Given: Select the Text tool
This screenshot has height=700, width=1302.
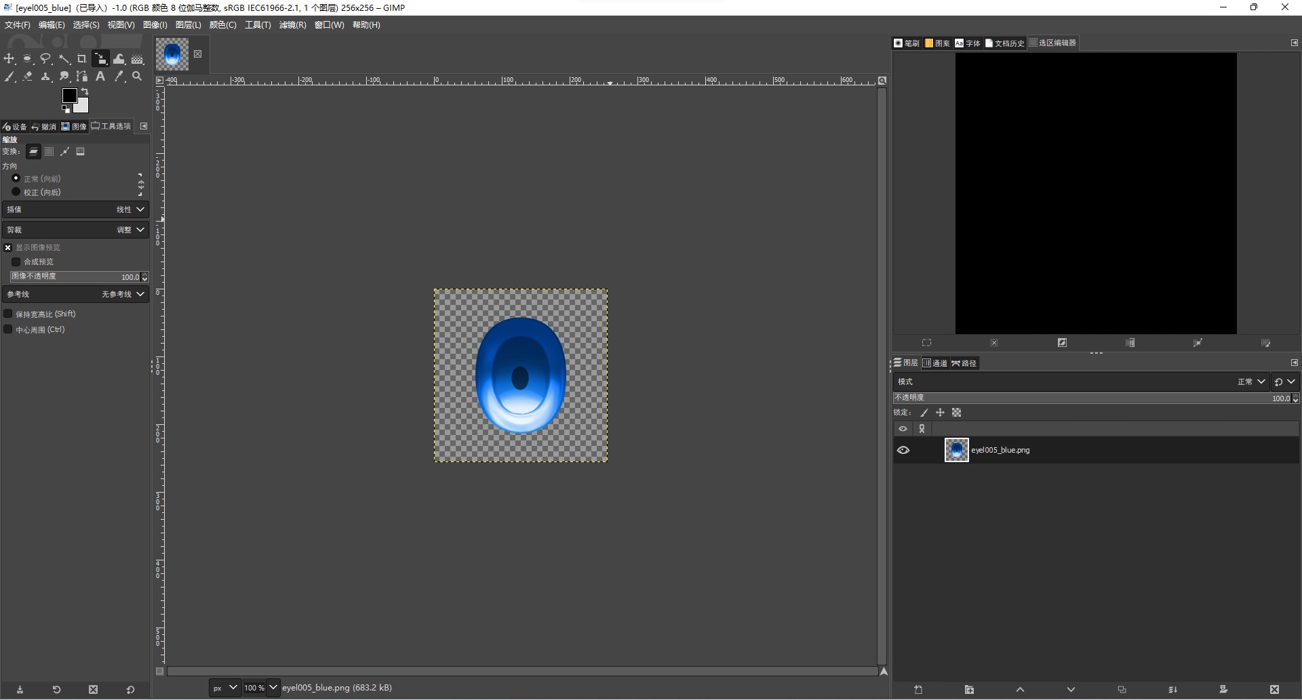Looking at the screenshot, I should (x=100, y=77).
